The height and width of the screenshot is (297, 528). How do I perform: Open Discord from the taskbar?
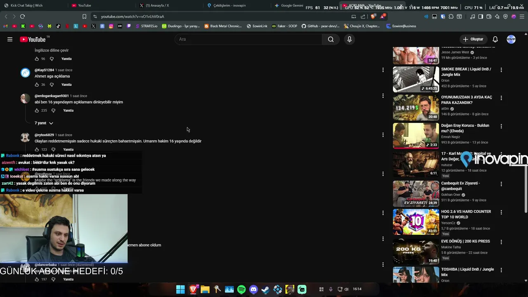(254, 290)
